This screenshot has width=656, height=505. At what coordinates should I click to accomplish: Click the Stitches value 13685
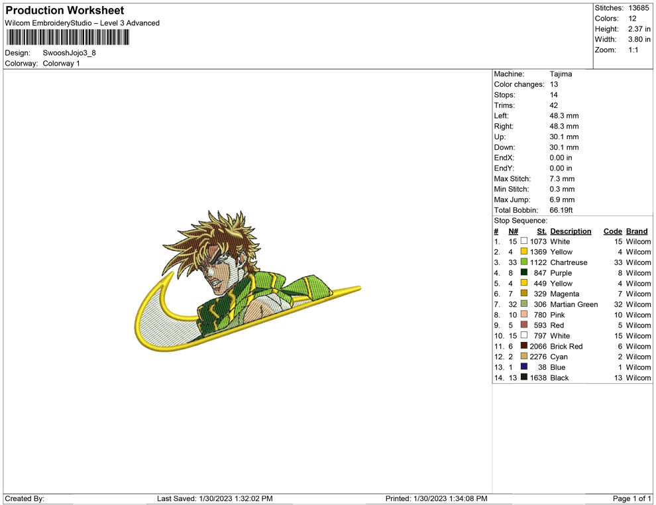[639, 8]
